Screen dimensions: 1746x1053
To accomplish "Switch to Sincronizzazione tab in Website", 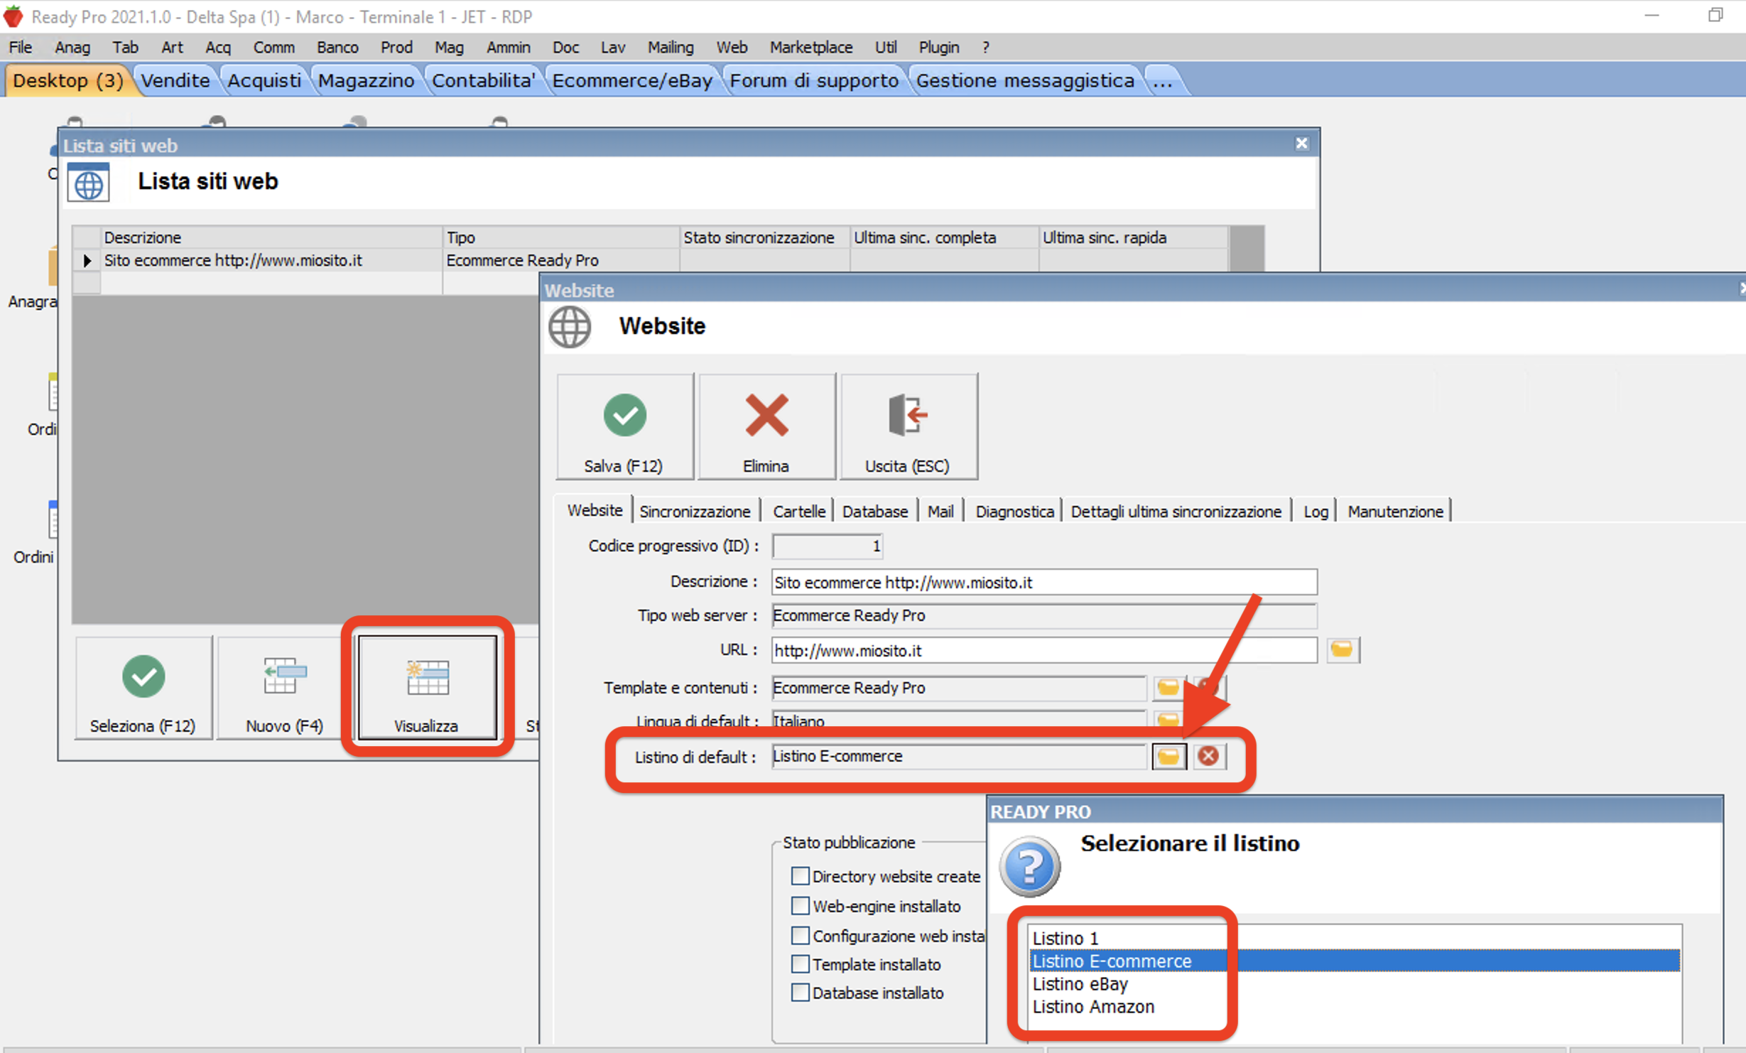I will 695,511.
